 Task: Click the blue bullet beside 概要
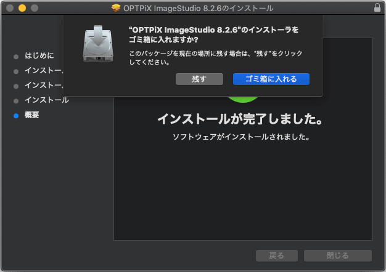pyautogui.click(x=16, y=116)
